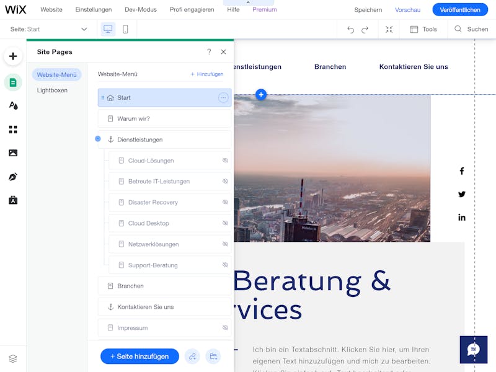Redo the last action
Viewport: 496px width, 372px height.
[365, 29]
